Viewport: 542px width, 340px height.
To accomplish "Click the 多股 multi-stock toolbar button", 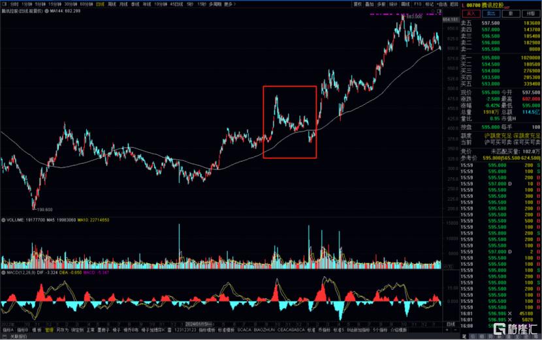I will coord(381,4).
